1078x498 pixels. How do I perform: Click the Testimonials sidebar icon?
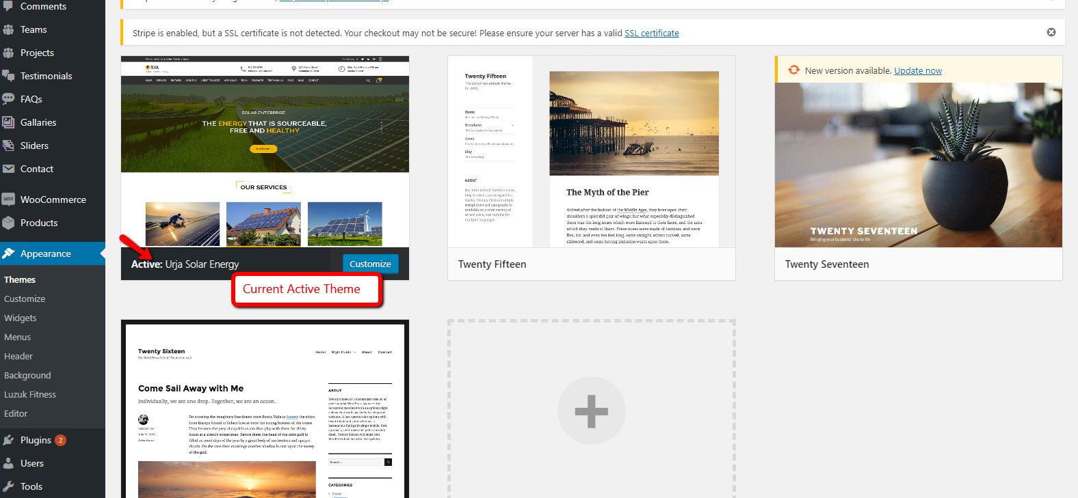(8, 76)
